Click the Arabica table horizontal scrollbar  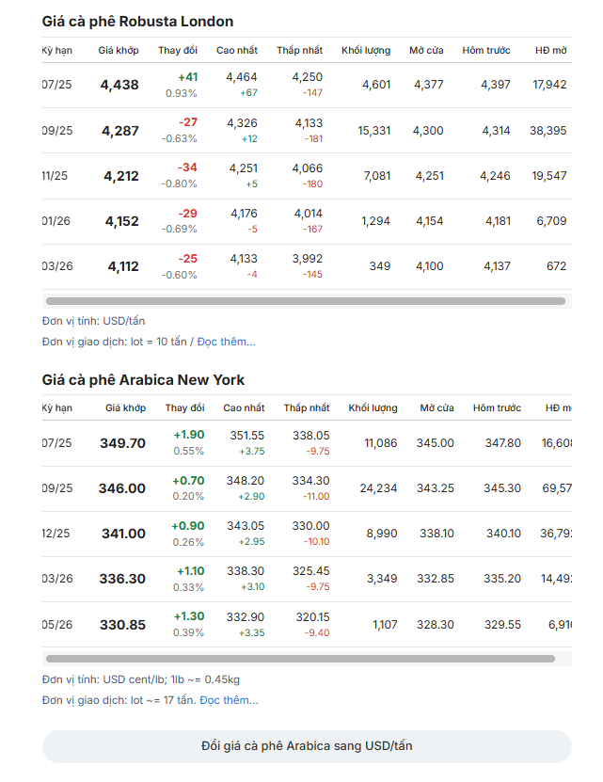pos(300,659)
